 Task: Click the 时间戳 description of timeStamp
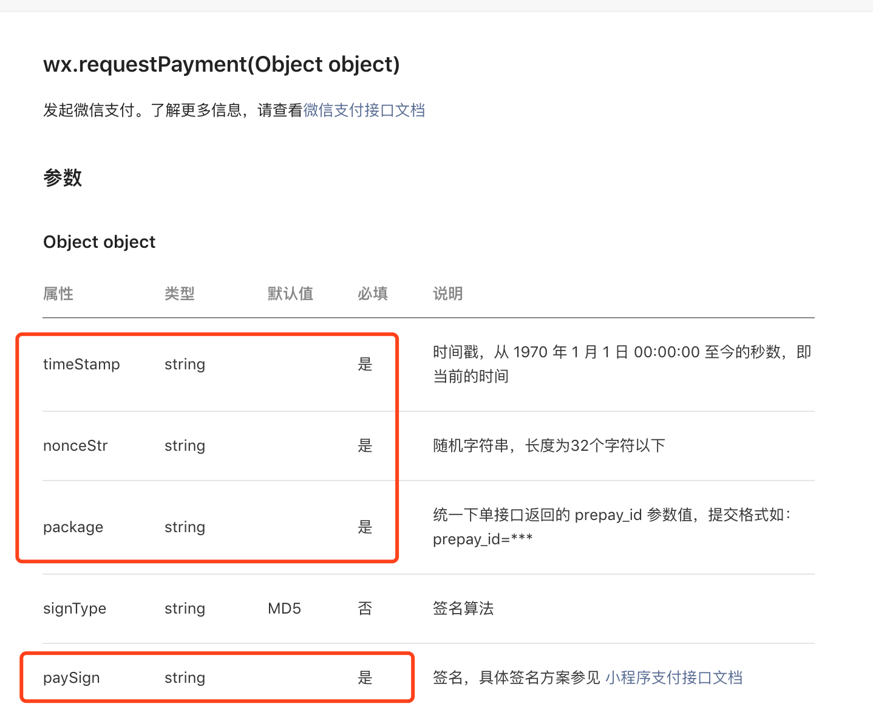pyautogui.click(x=622, y=364)
